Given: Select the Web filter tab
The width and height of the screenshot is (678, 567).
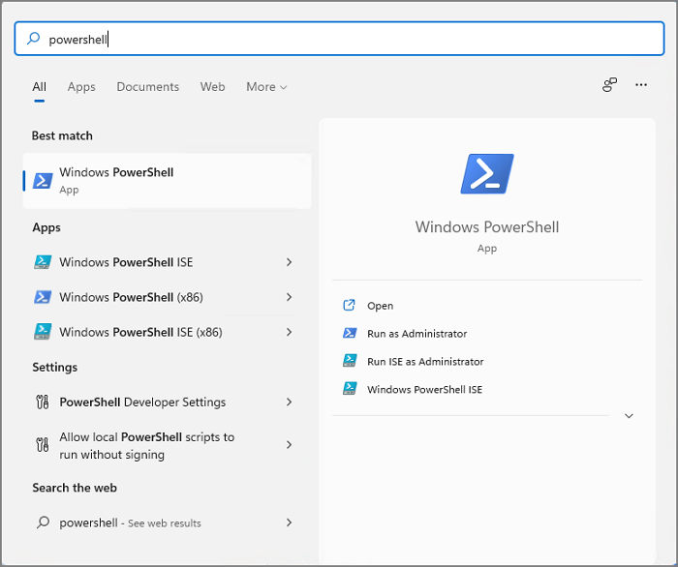Looking at the screenshot, I should (x=212, y=87).
